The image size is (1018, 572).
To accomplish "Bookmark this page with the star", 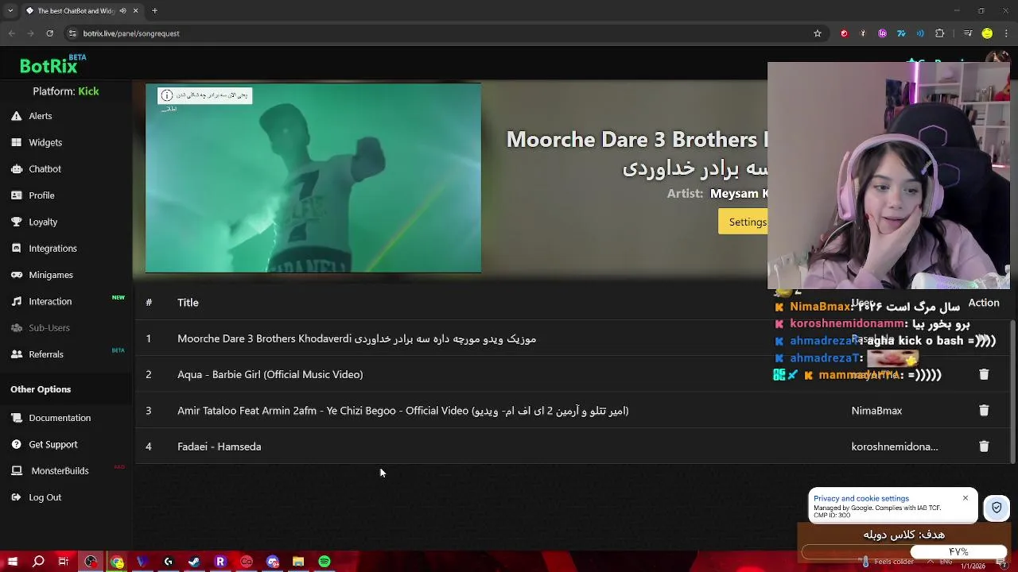I will tap(817, 33).
